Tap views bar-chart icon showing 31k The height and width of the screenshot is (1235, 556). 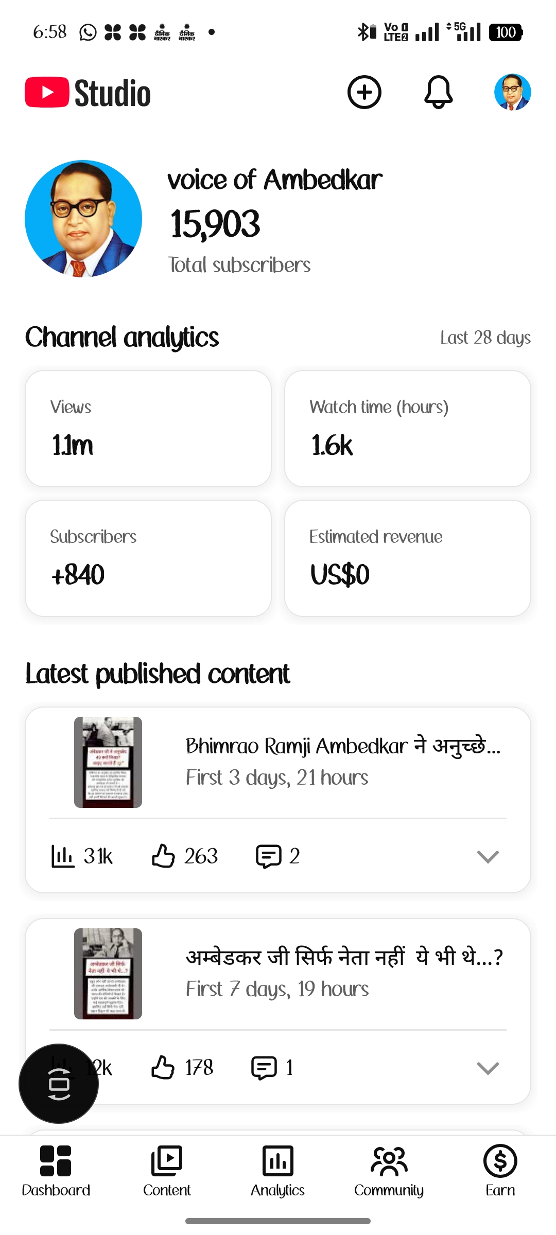pyautogui.click(x=62, y=856)
